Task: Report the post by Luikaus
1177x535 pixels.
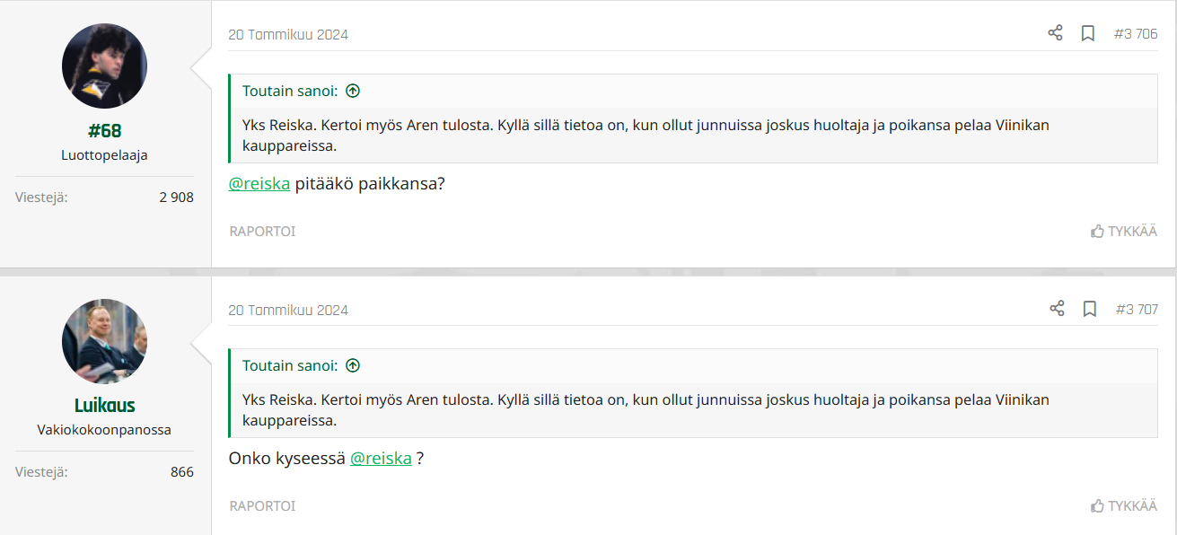Action: (x=262, y=505)
